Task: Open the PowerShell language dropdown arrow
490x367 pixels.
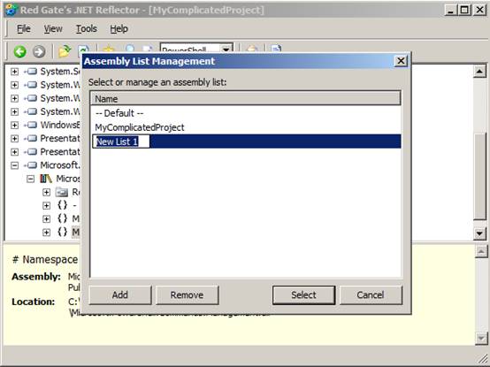Action: click(226, 49)
